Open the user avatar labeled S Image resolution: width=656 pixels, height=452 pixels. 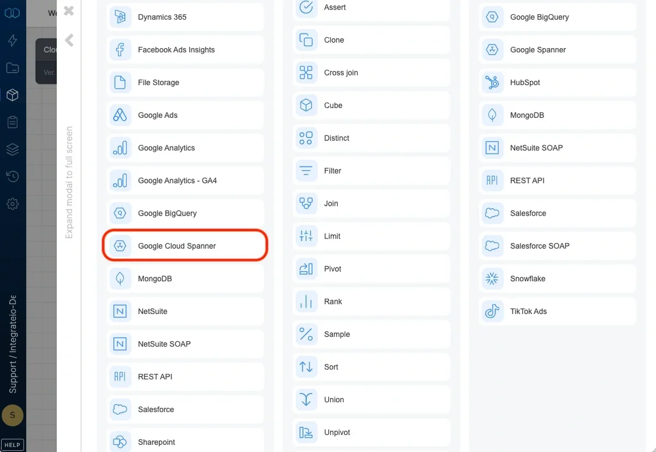12,416
